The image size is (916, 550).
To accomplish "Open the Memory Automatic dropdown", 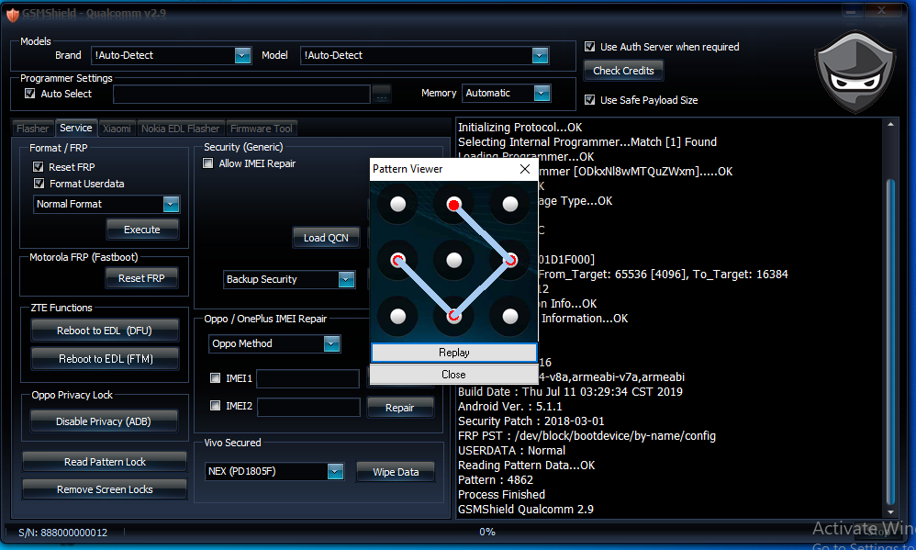I will click(x=542, y=93).
